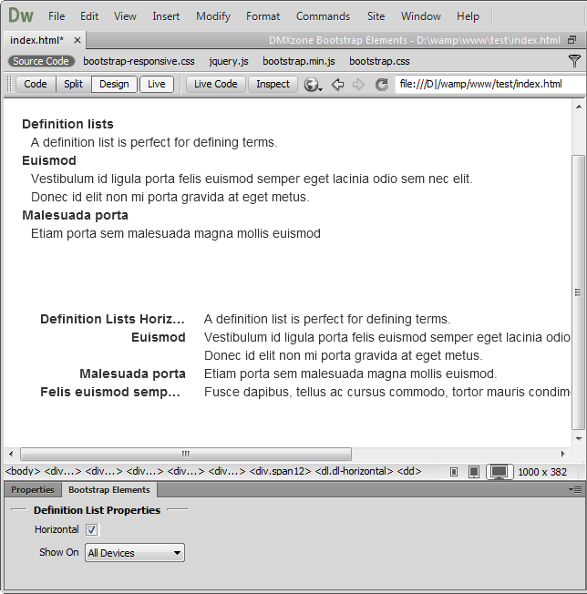Show Source Code related file
This screenshot has height=594, width=587.
(x=41, y=61)
